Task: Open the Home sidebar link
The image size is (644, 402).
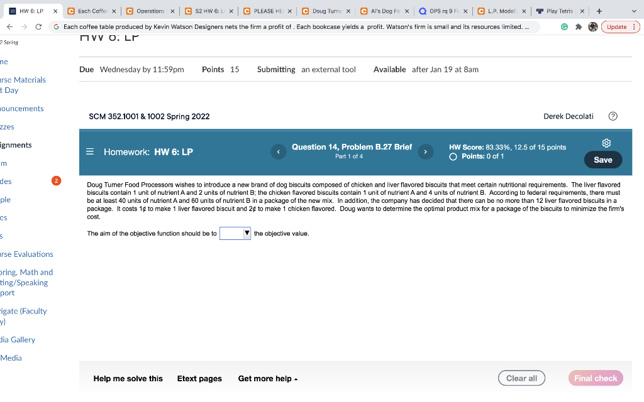Action: (x=4, y=62)
